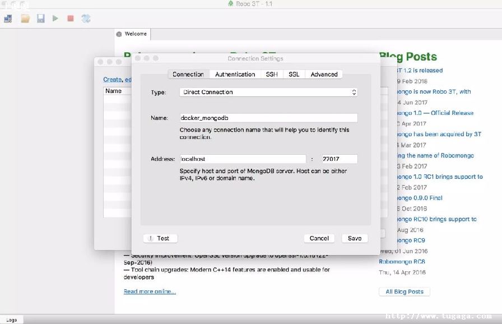Click the refresh rotate toolbar icon

point(86,18)
